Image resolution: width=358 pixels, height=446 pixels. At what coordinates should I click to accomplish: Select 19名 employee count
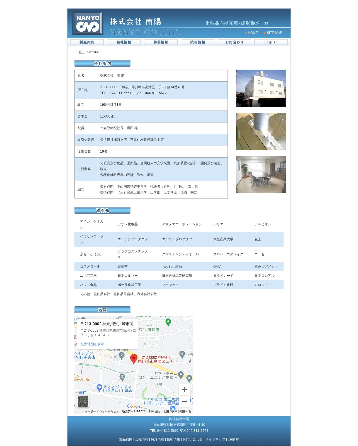[104, 151]
